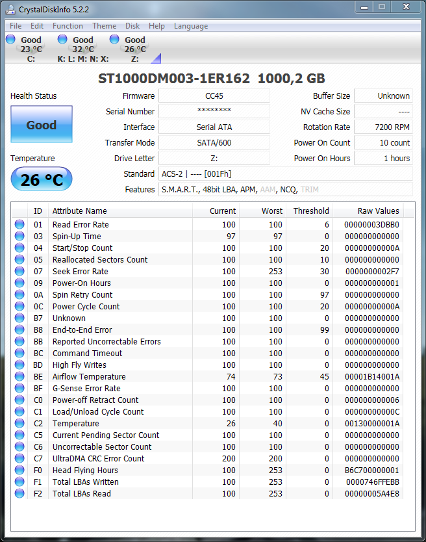Click status orb for Spin Retry Count
Screen dimensions: 426x542
[x=19, y=294]
